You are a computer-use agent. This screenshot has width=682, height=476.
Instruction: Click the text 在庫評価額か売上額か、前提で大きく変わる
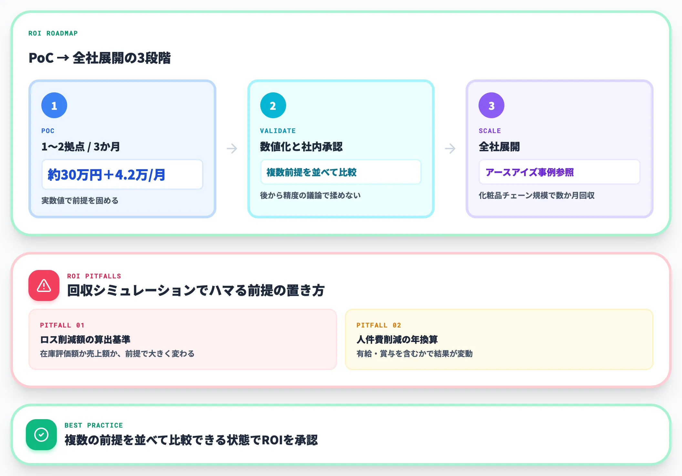pos(117,354)
